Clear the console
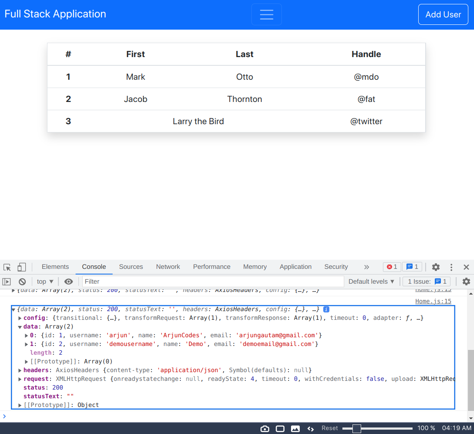474x434 pixels. (22, 281)
